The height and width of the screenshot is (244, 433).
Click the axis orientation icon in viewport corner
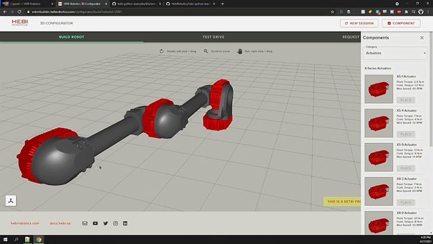pyautogui.click(x=11, y=201)
